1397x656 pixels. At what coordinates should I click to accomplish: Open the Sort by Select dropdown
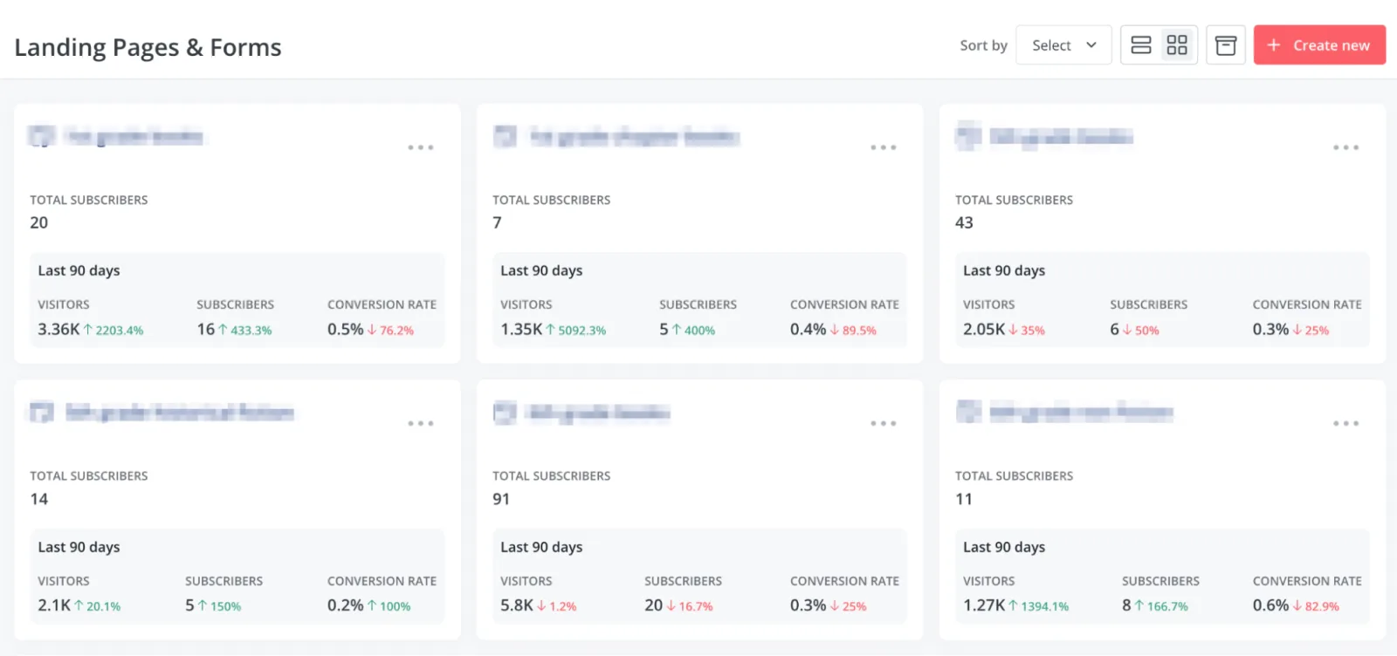(1063, 45)
